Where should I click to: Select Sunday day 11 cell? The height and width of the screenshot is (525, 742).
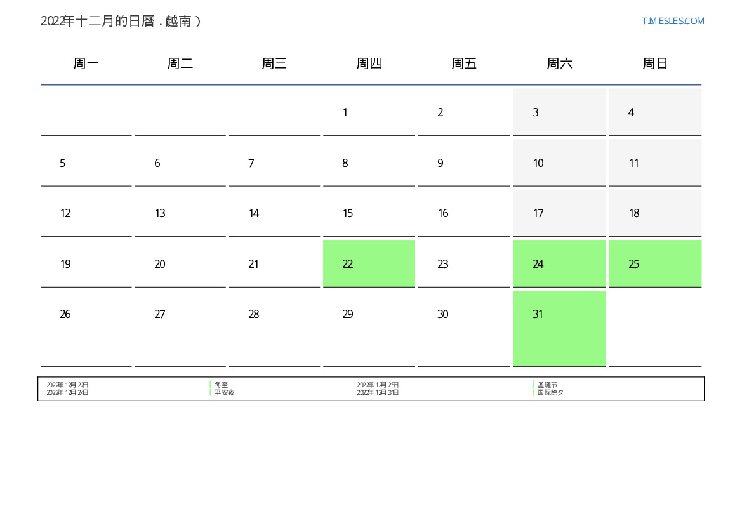[x=656, y=163]
